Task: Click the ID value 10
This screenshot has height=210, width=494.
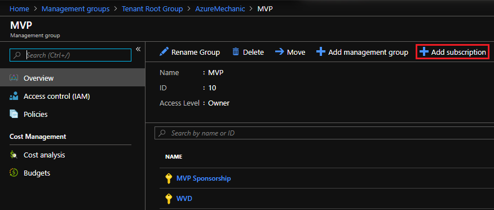Action: pyautogui.click(x=212, y=88)
